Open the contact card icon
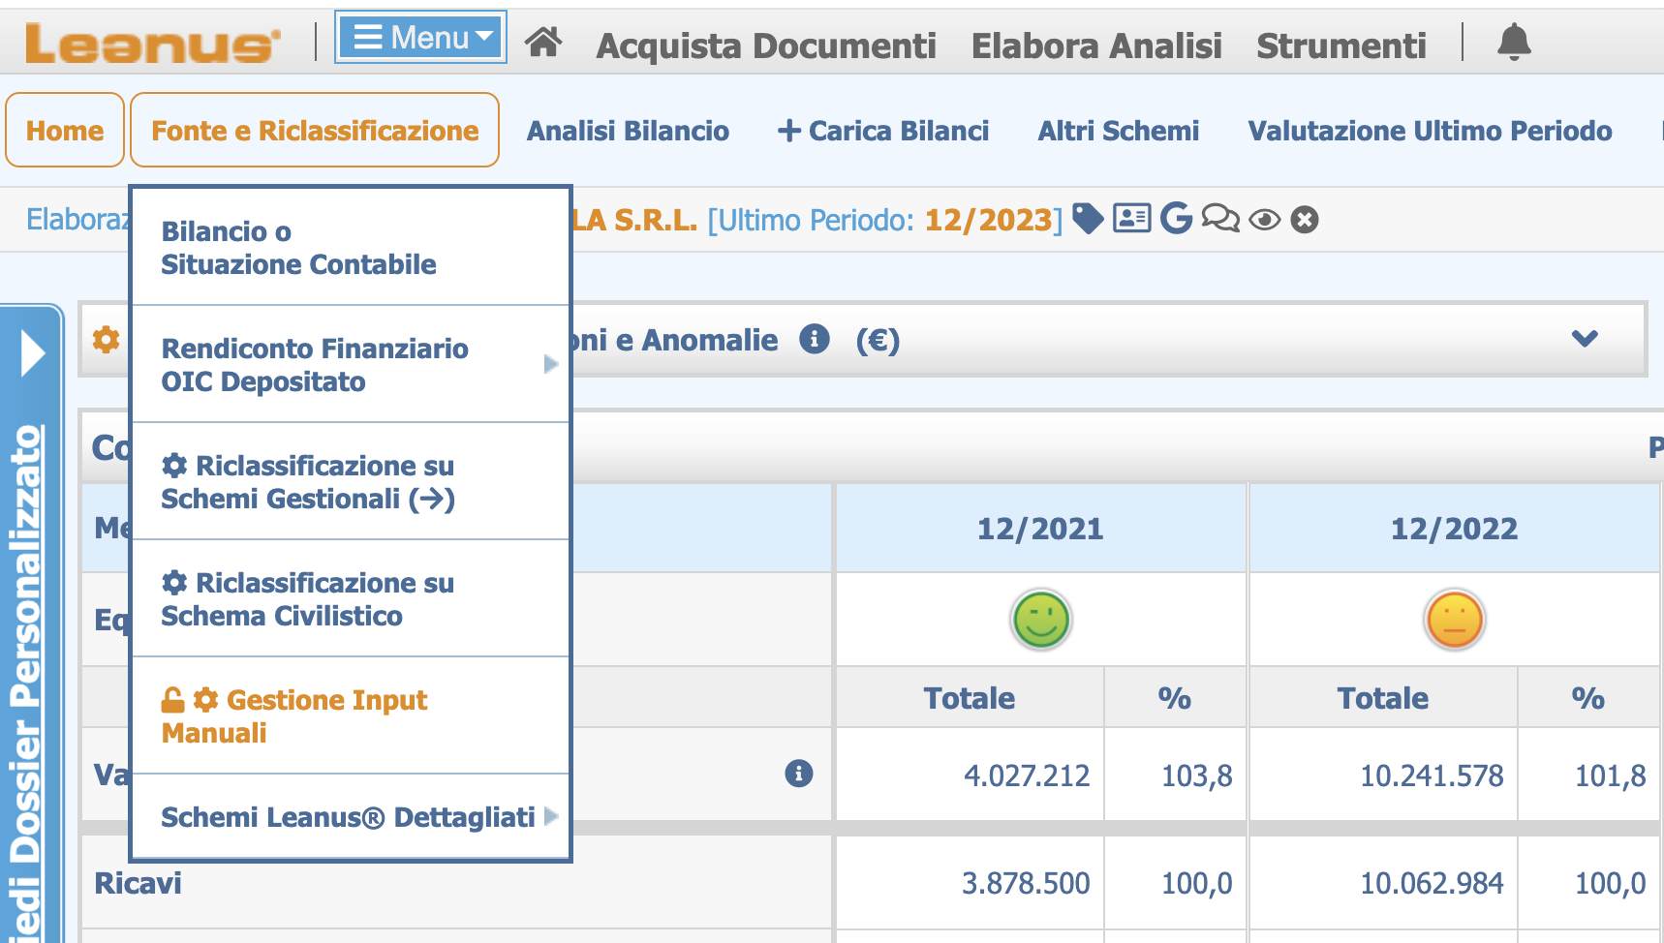1664x943 pixels. point(1131,218)
